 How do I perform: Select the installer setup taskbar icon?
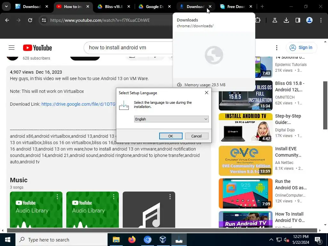[x=179, y=240]
